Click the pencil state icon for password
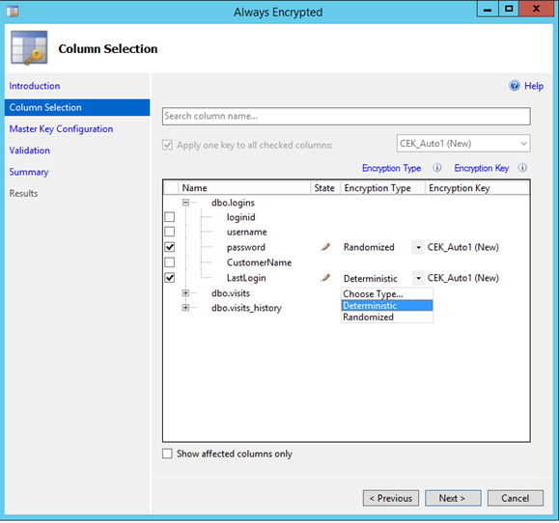559x523 pixels. 325,246
